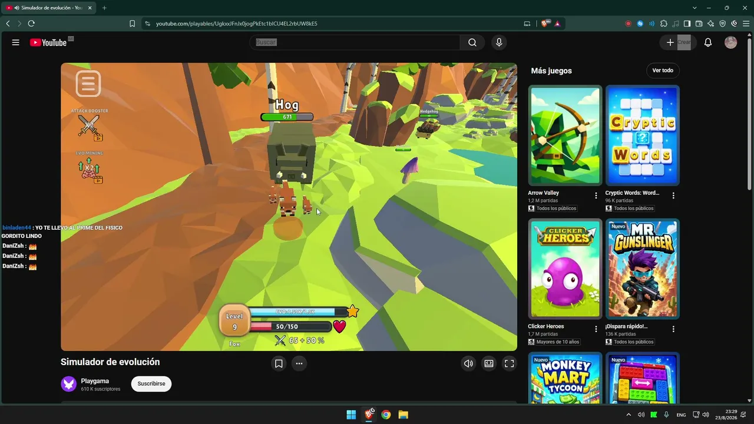Save the game with the bookmark icon
Screen dimensions: 754x424
[x=279, y=363]
